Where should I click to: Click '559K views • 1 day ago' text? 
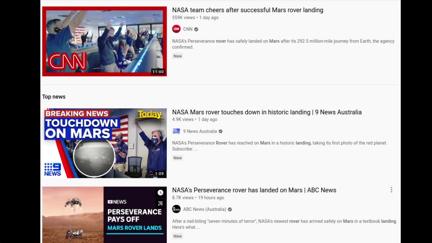click(x=195, y=18)
